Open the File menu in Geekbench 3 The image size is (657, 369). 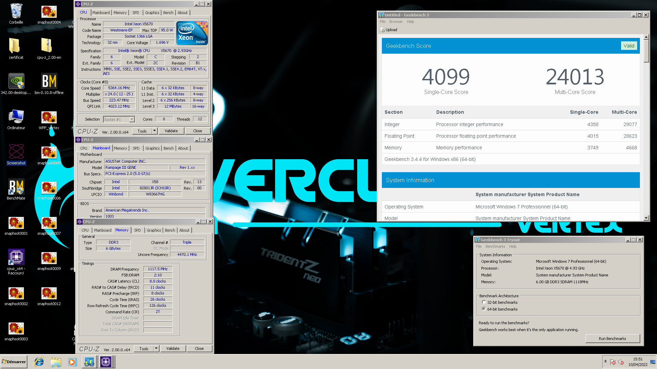[383, 22]
